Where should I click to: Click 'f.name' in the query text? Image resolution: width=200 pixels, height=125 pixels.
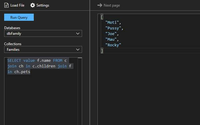[x=44, y=60]
